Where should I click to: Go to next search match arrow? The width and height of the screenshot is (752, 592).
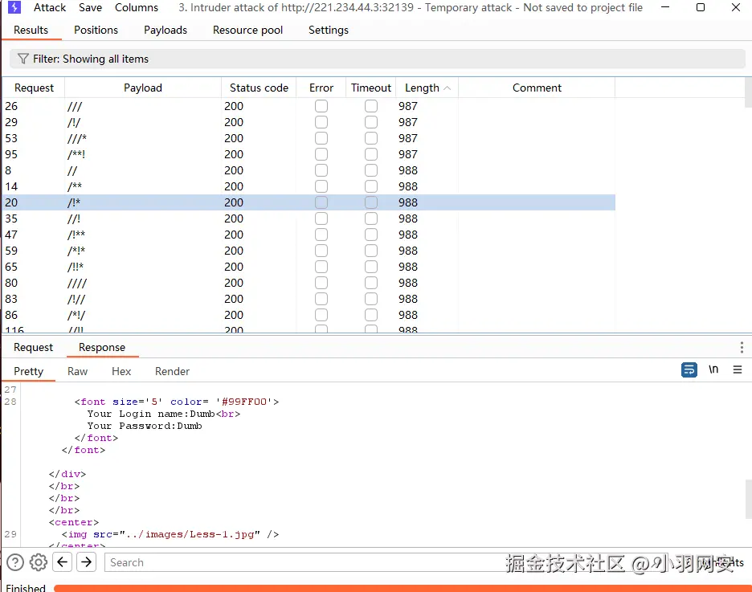click(86, 561)
